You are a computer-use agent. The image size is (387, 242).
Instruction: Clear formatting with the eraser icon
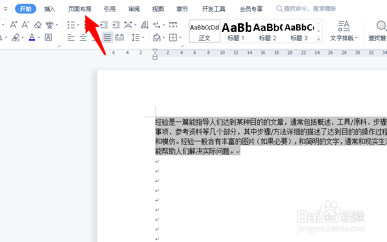click(38, 25)
